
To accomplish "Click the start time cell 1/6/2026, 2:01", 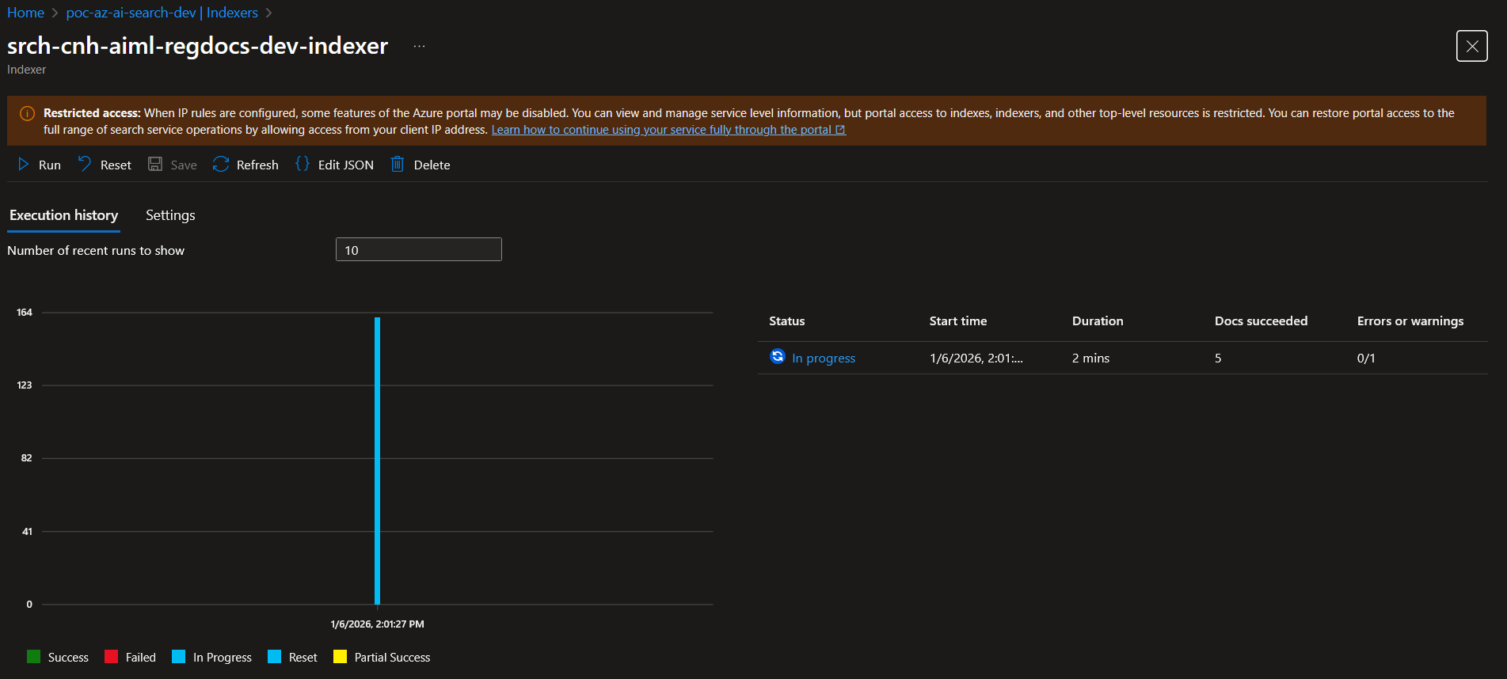I will 976,358.
